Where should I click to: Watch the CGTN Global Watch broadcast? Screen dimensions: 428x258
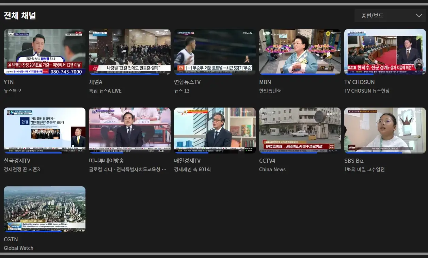tap(44, 209)
